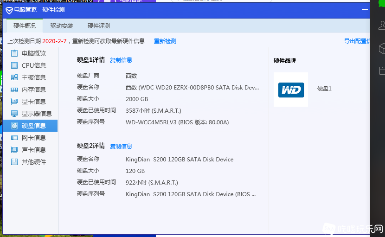
Task: Click the KingDian S200 disk name value
Action: click(180, 160)
